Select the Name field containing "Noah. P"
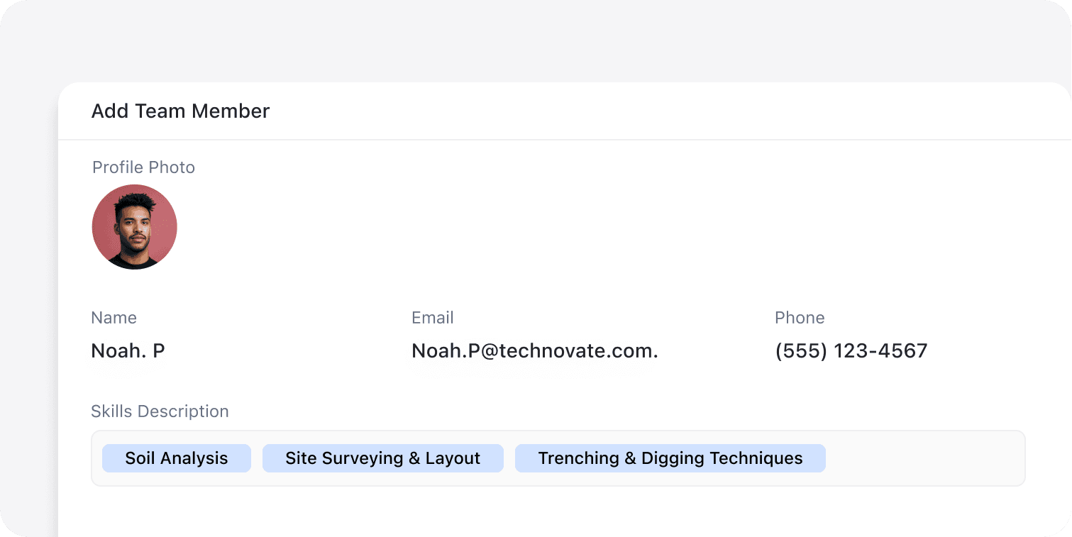 [x=128, y=351]
